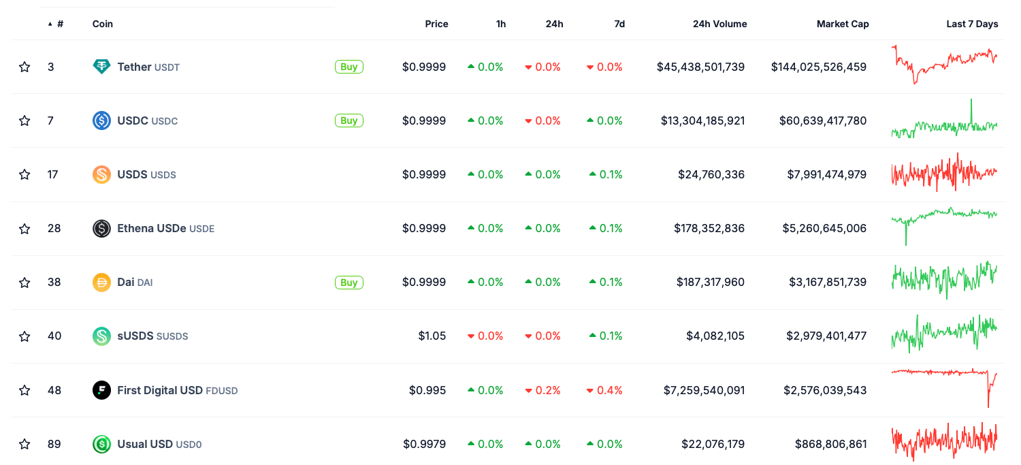
Task: Open Usual USD's 7-day sparkline chart
Action: pyautogui.click(x=944, y=441)
